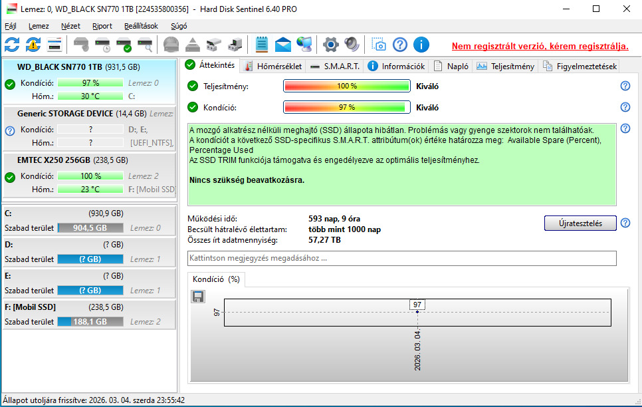
Task: Select the WD_BLACK SN770 1TB disk
Action: (x=89, y=82)
